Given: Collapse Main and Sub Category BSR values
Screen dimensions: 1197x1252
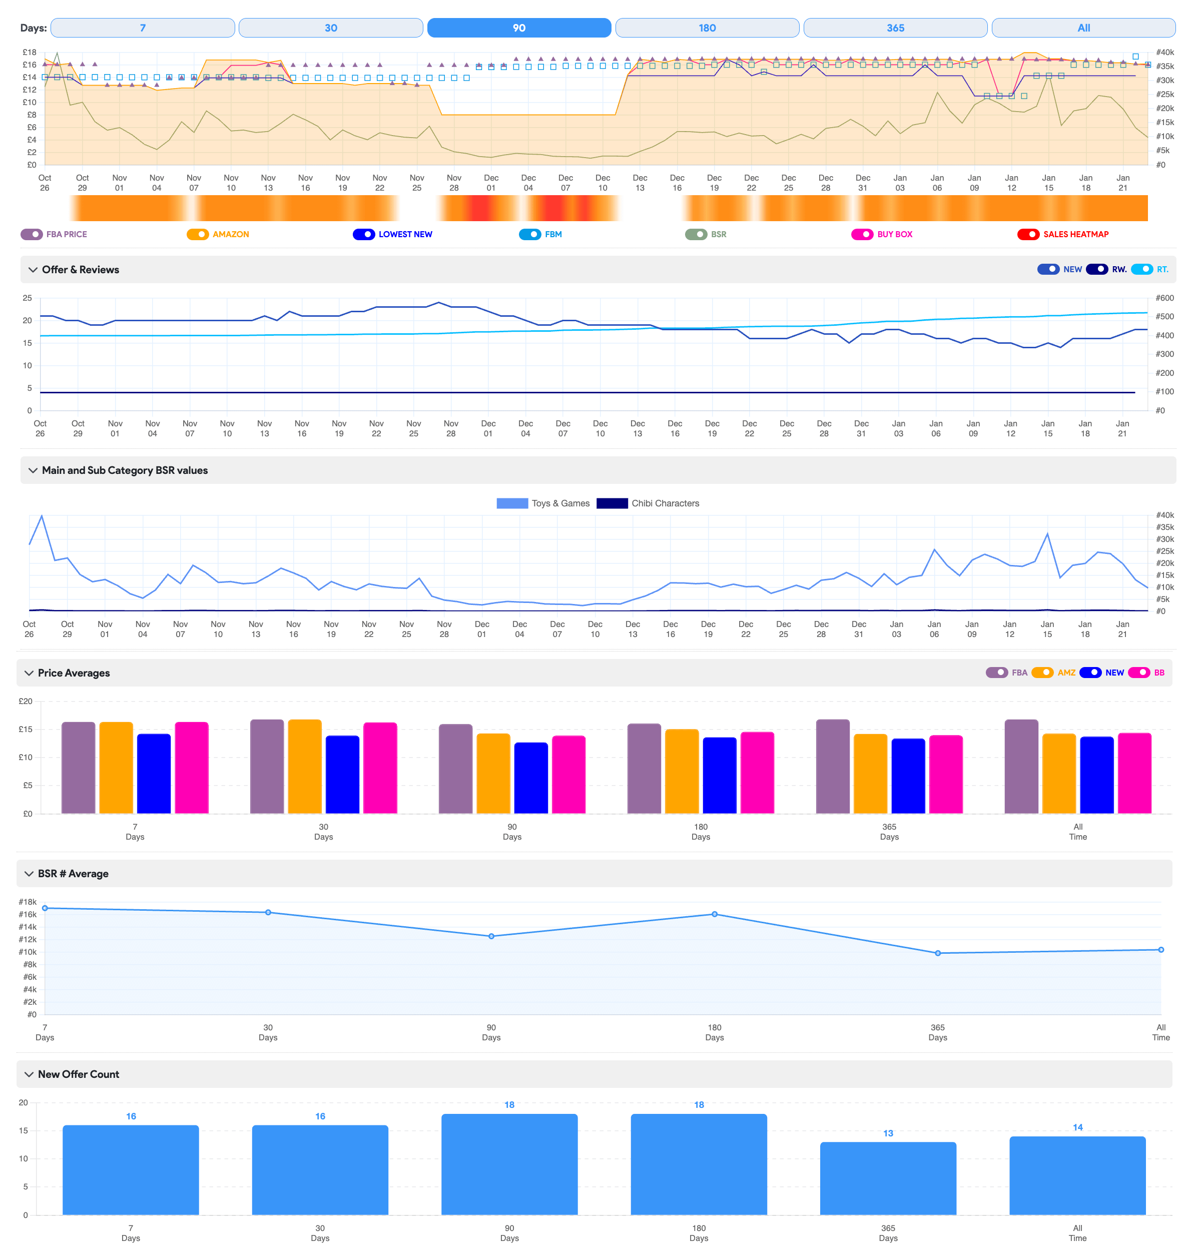Looking at the screenshot, I should coord(33,470).
